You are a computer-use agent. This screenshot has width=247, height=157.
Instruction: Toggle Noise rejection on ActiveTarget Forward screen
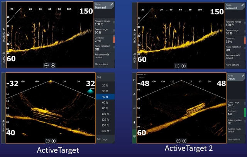tap(104, 47)
